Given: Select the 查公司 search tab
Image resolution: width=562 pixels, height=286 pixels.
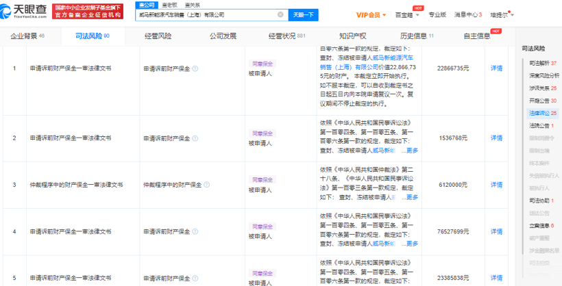Looking at the screenshot, I should click(147, 5).
